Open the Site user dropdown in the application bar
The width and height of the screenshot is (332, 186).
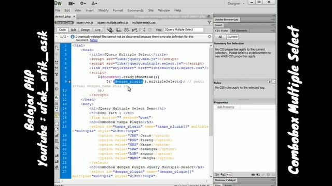(x=94, y=4)
